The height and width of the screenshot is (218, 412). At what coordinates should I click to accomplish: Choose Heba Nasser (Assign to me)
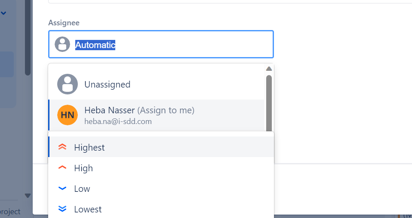coord(157,115)
